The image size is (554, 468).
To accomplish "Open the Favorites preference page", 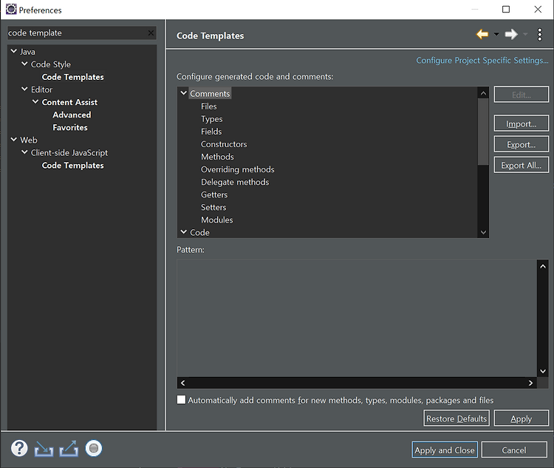I will pyautogui.click(x=70, y=127).
